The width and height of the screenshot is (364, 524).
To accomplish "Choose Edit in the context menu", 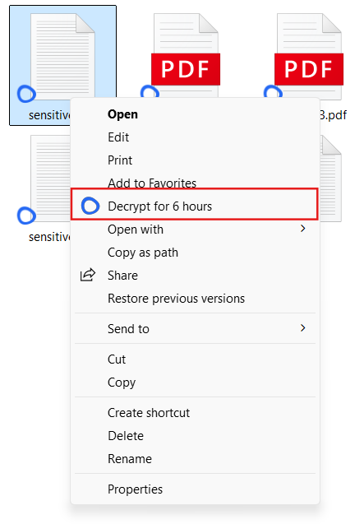I will (118, 137).
